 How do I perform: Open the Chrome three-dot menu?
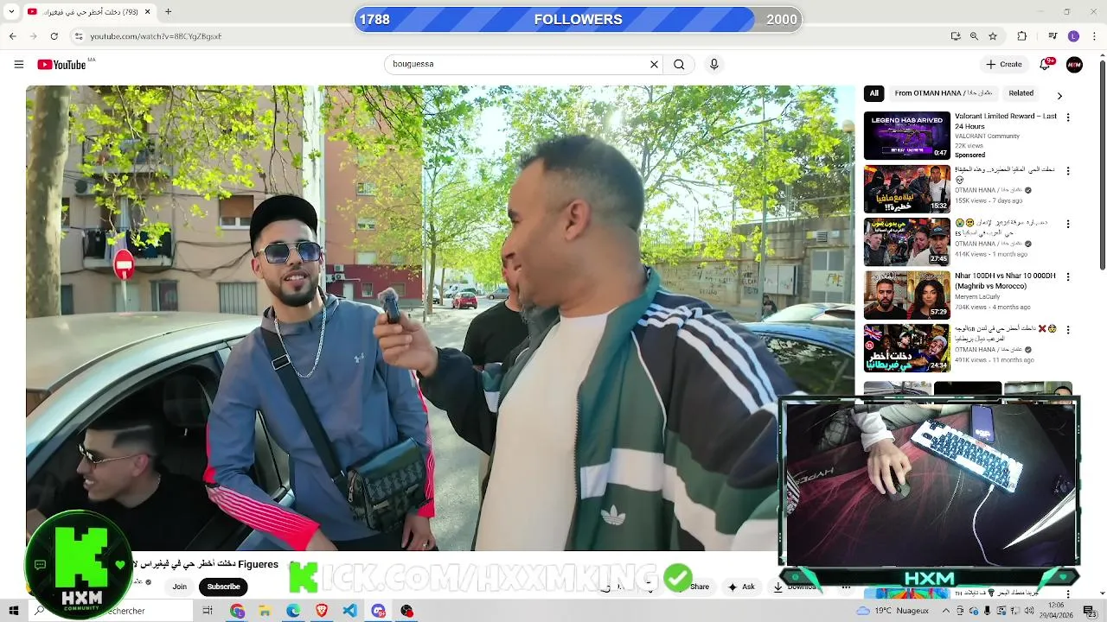coord(1093,36)
